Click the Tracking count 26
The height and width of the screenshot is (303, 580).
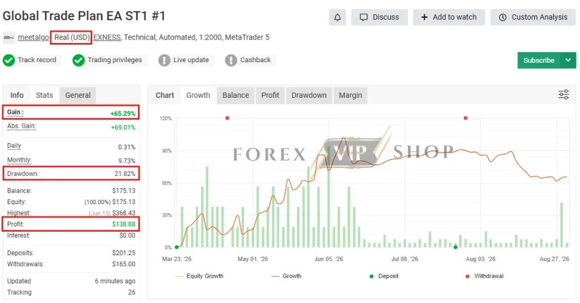pyautogui.click(x=131, y=292)
